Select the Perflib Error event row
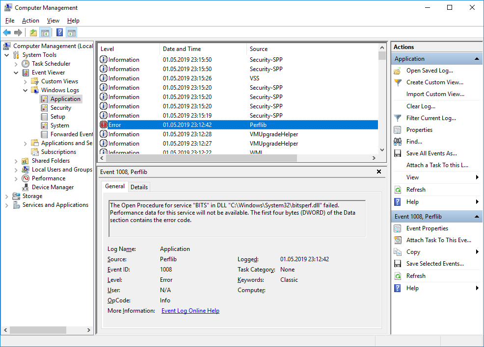Screen dimensions: 484x347 click(x=238, y=125)
